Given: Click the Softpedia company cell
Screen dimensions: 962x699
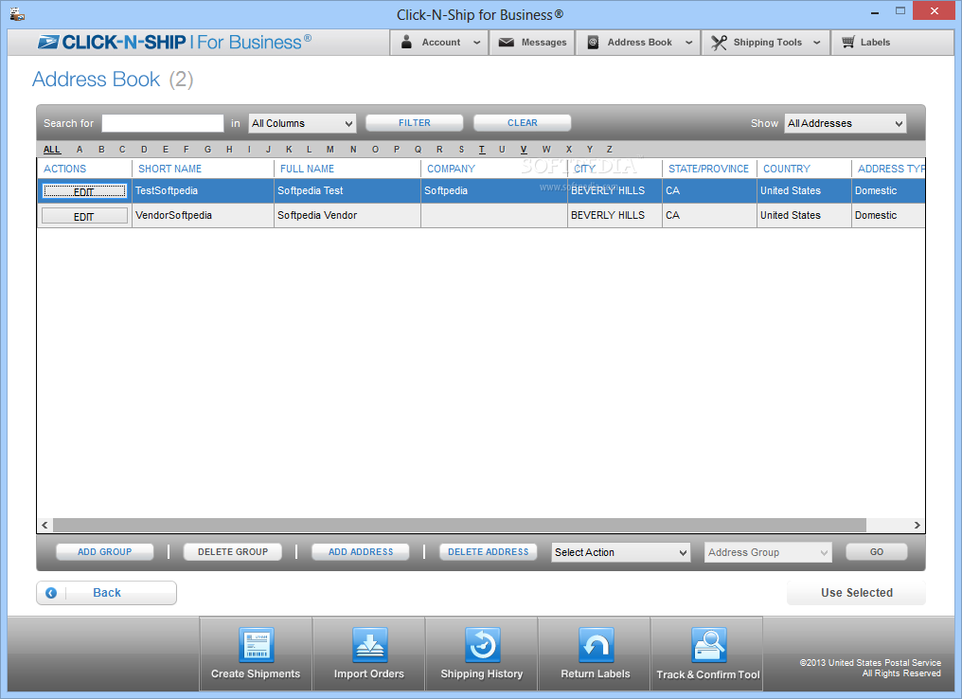Looking at the screenshot, I should tap(494, 191).
